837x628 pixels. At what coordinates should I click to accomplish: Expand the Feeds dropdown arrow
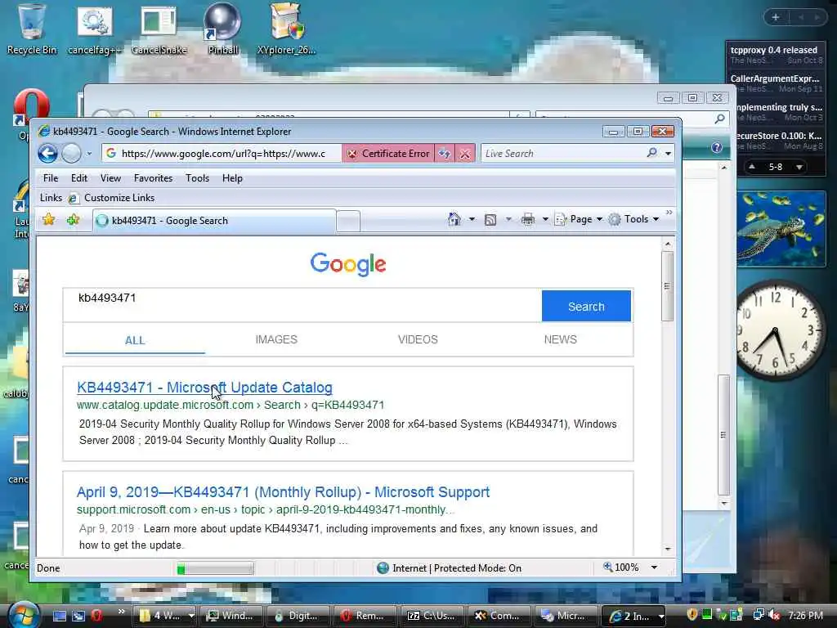pyautogui.click(x=508, y=219)
